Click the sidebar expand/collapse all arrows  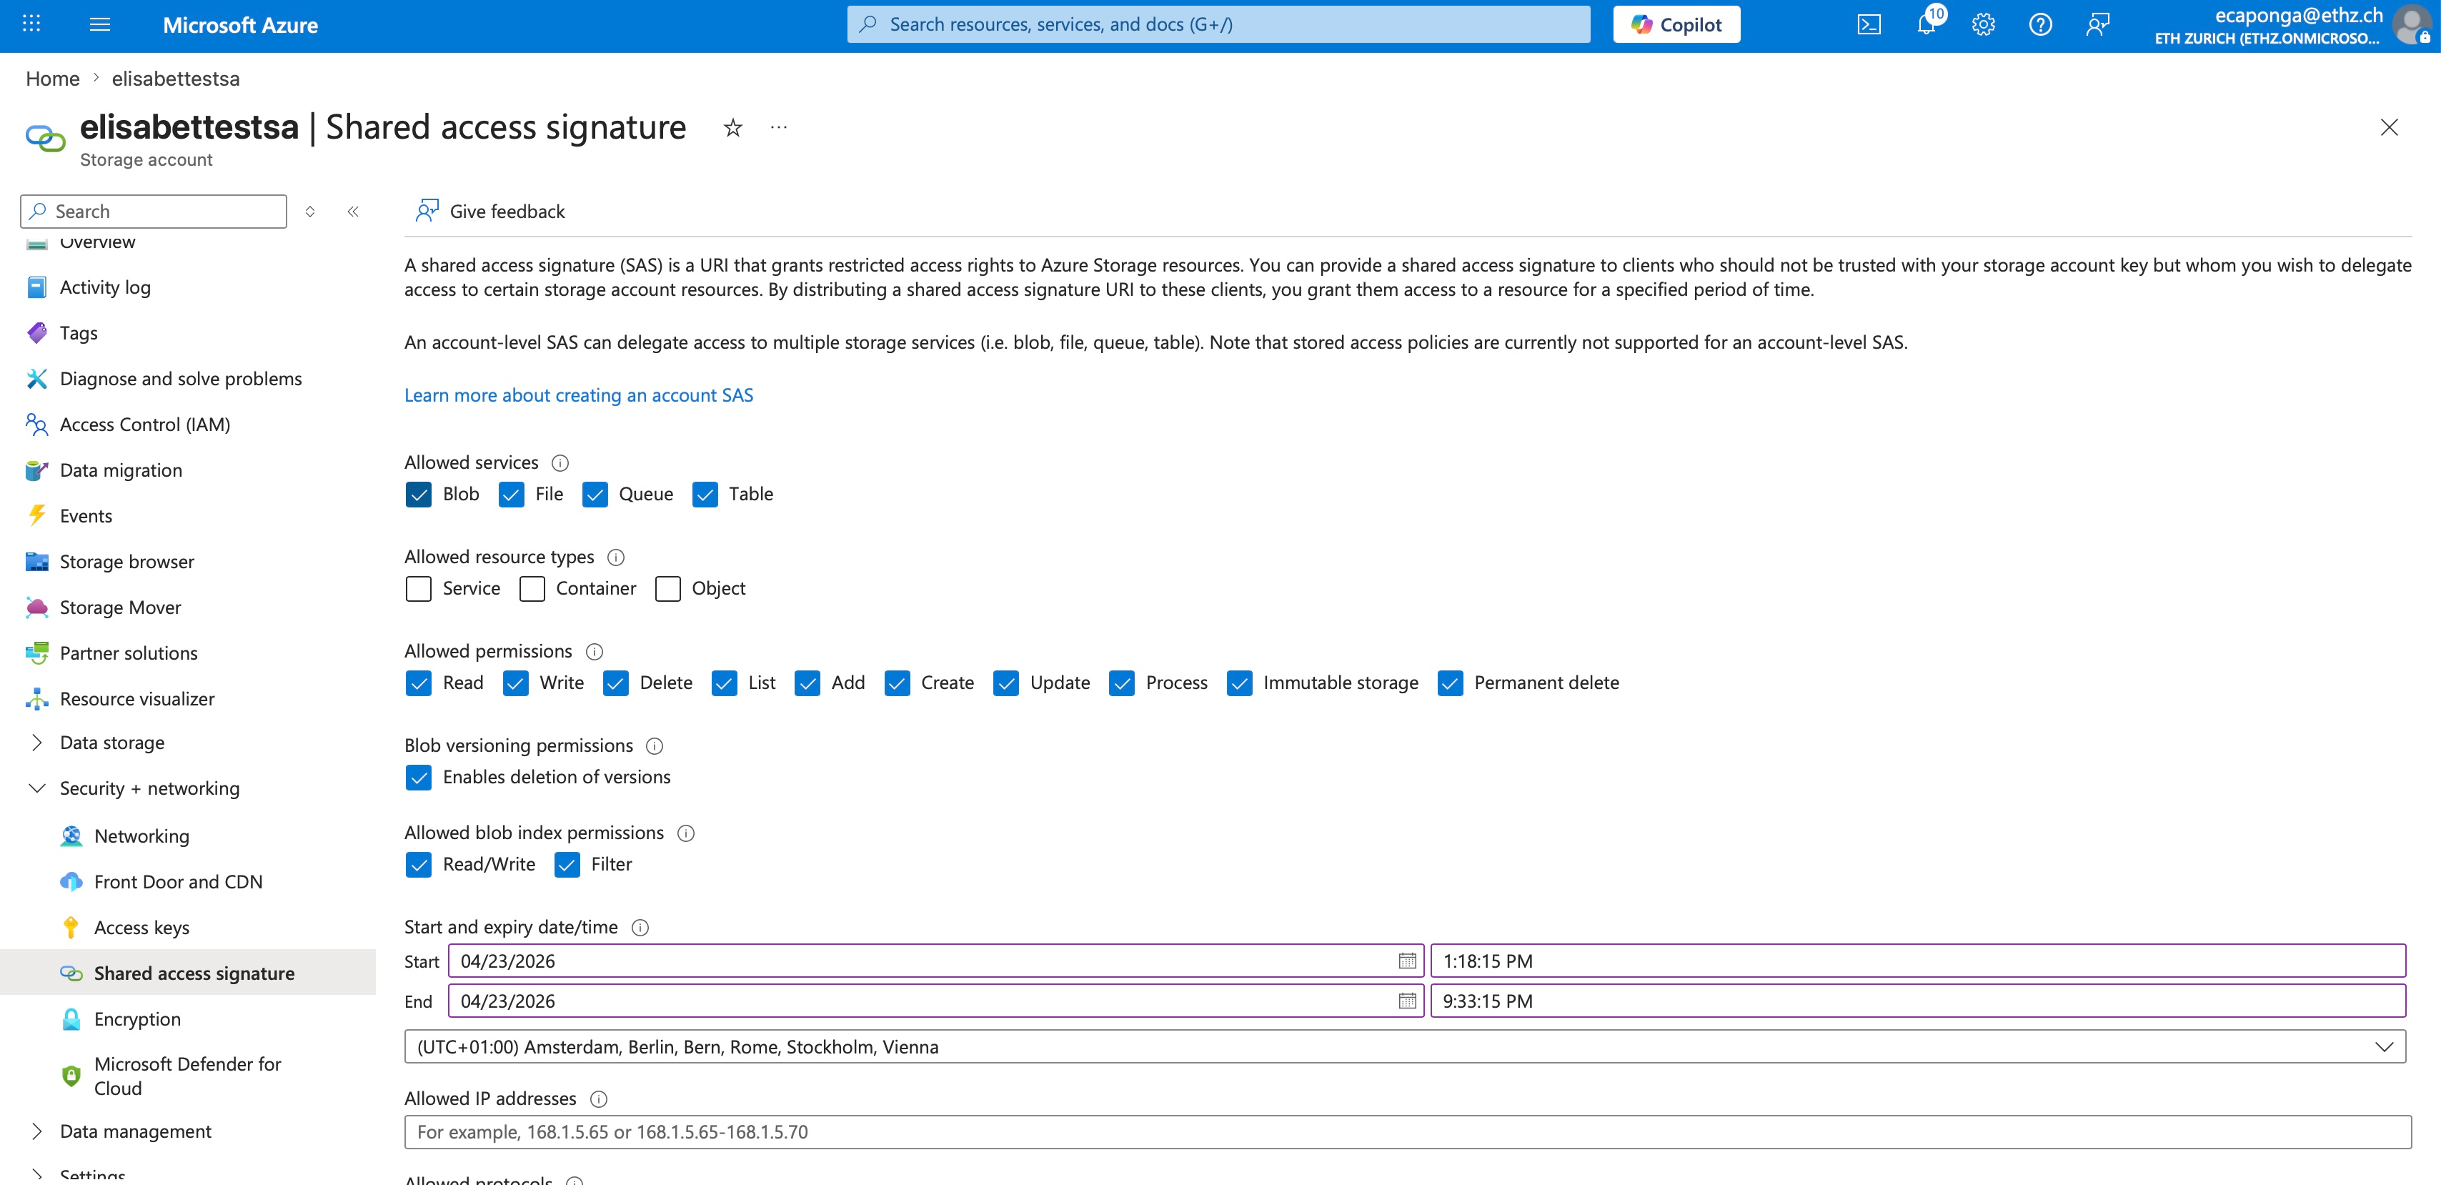(310, 212)
